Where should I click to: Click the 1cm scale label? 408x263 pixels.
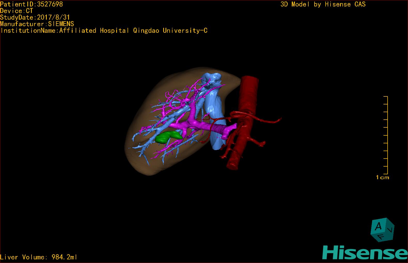pyautogui.click(x=382, y=177)
